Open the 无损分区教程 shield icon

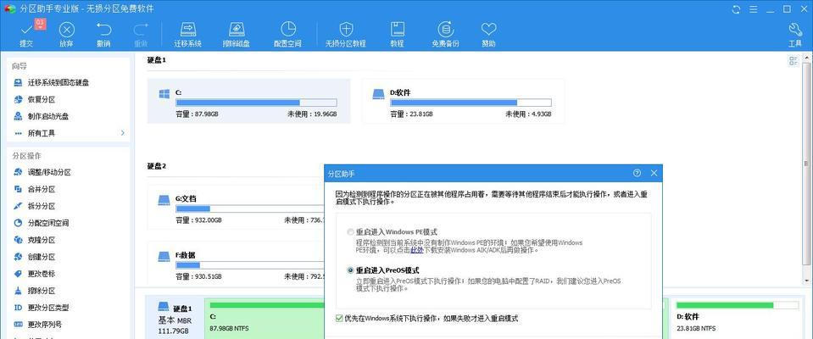pyautogui.click(x=346, y=29)
